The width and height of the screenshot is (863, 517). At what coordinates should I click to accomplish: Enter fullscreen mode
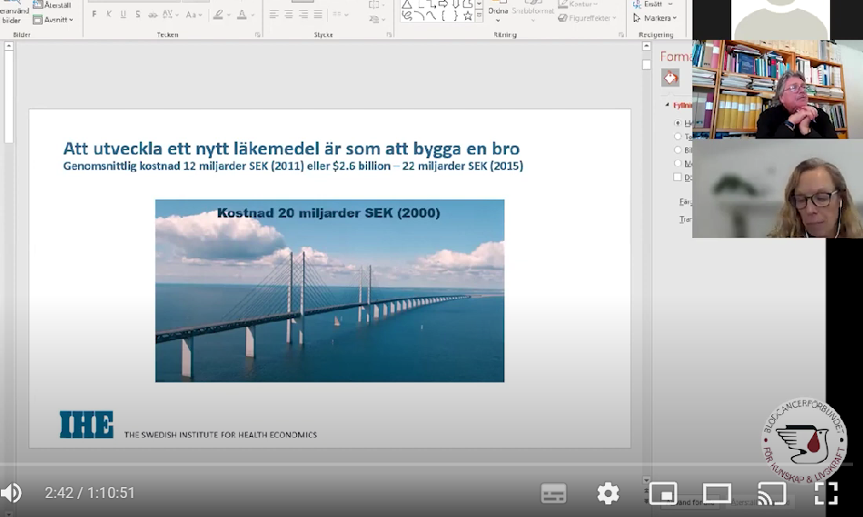826,493
